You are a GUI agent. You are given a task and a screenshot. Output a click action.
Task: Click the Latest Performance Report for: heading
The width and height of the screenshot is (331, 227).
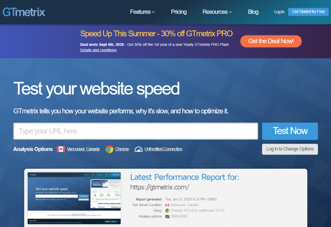(x=185, y=177)
